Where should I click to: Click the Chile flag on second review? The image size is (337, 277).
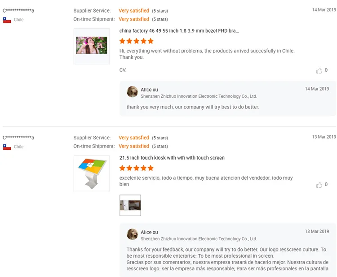tap(7, 147)
